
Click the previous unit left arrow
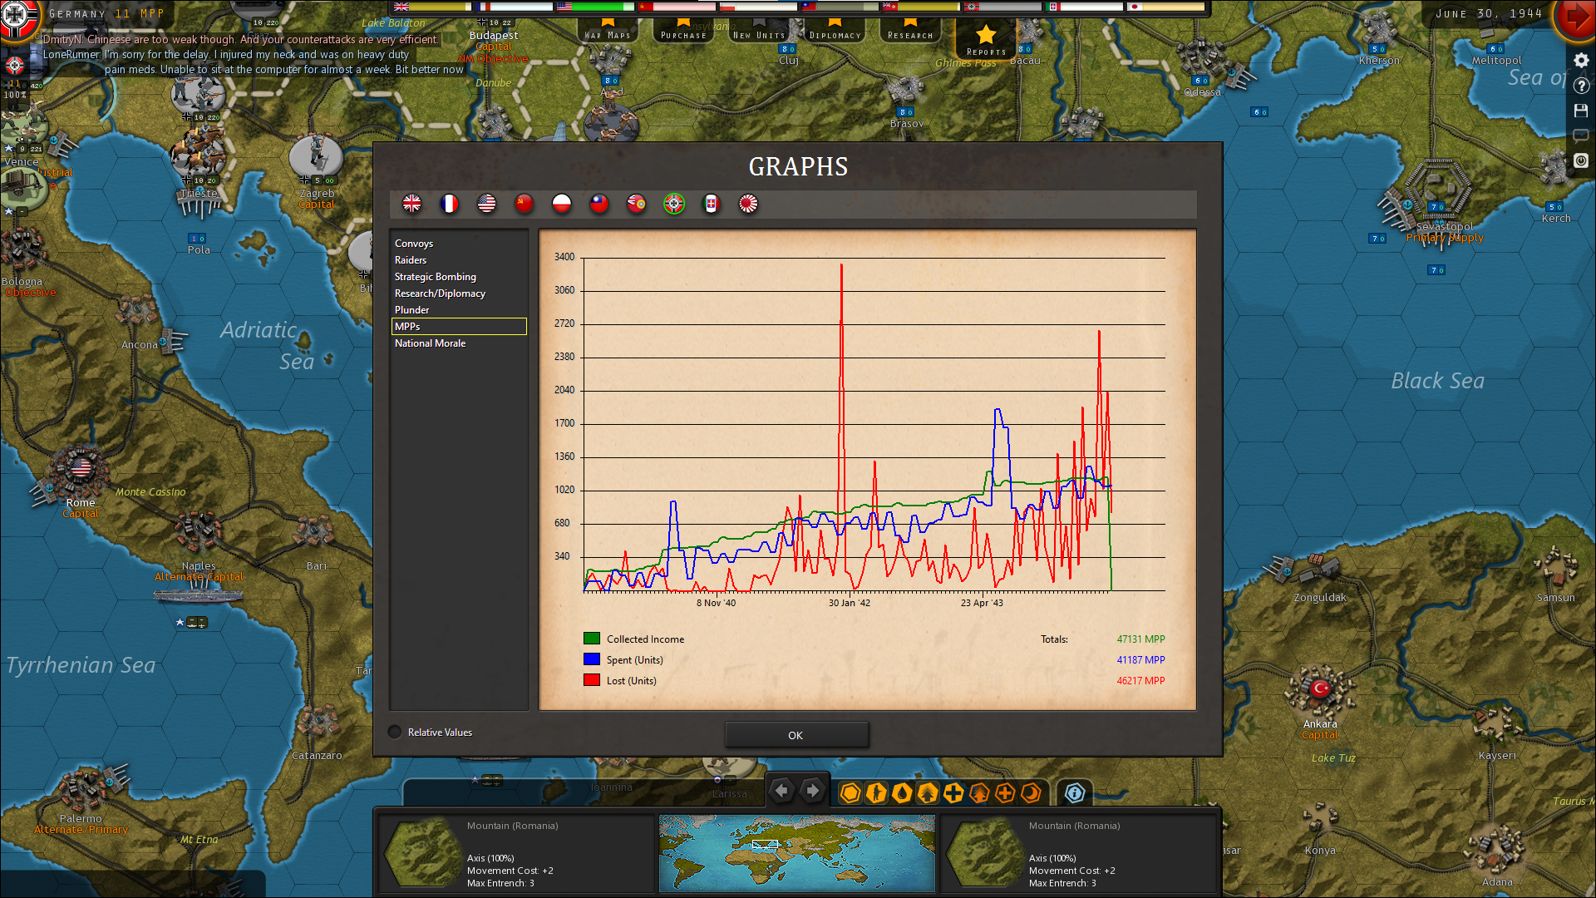(x=781, y=791)
